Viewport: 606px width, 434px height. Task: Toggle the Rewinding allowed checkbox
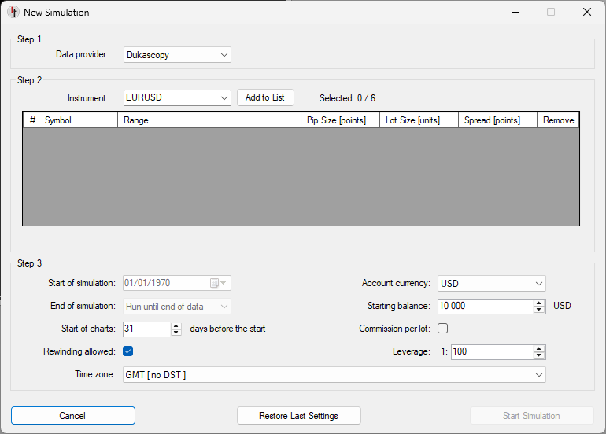coord(128,351)
